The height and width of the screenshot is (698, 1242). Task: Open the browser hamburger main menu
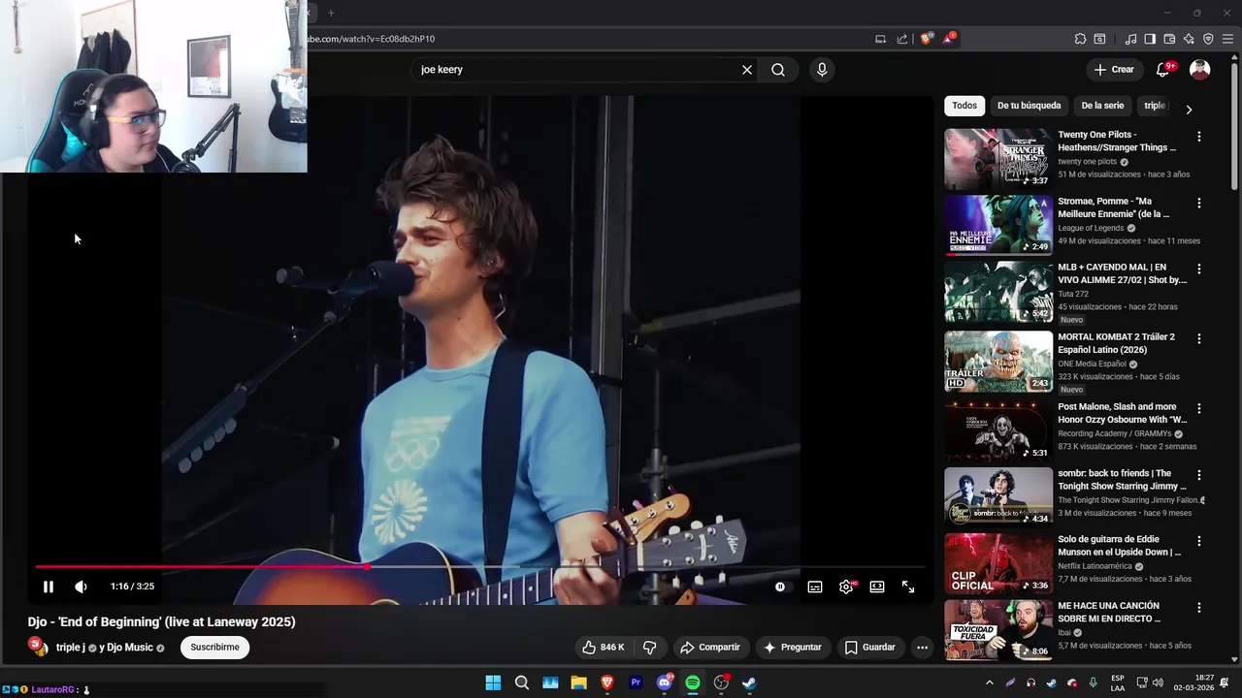point(1227,39)
